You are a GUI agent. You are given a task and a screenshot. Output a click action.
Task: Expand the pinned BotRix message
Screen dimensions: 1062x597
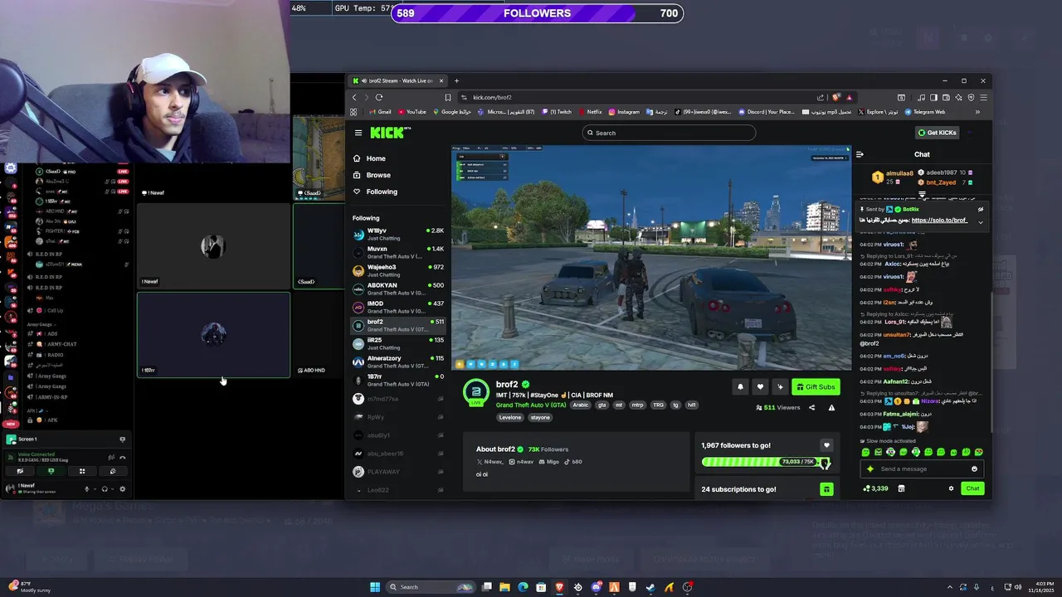(980, 221)
